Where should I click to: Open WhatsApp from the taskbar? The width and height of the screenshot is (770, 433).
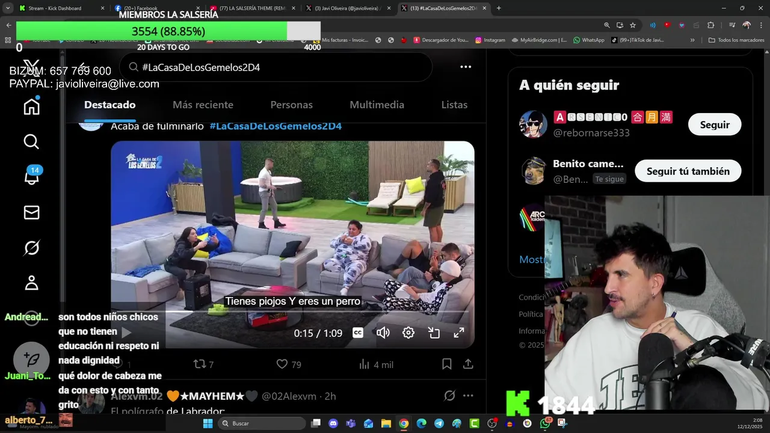[x=545, y=423]
